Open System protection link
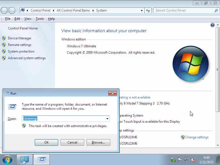This screenshot has height=165, width=220. (x=21, y=51)
